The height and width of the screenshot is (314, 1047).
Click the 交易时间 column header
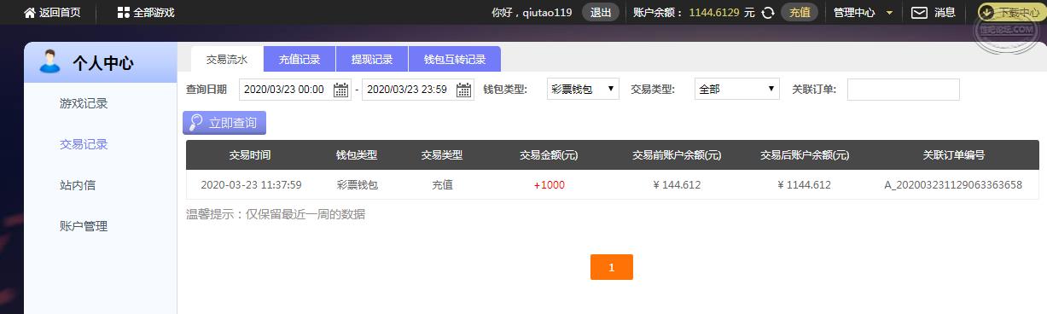(250, 155)
